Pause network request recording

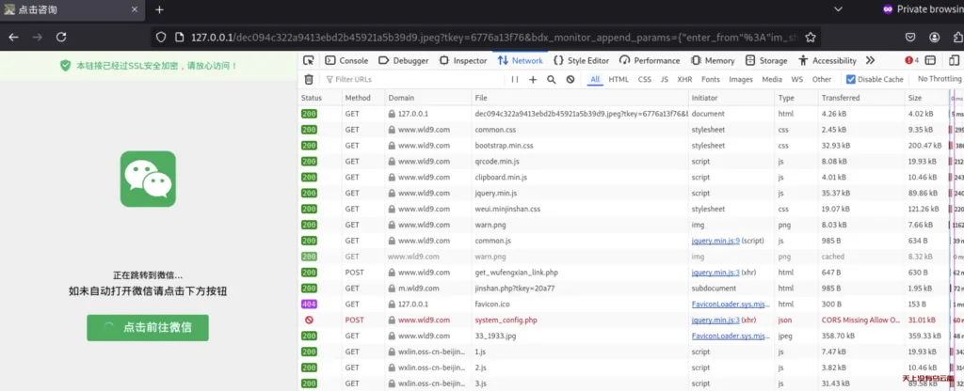(515, 79)
